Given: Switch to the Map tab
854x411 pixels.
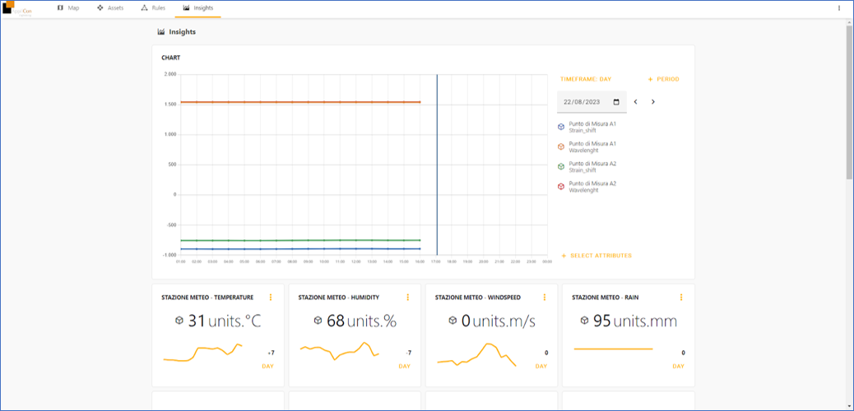Looking at the screenshot, I should click(x=69, y=7).
